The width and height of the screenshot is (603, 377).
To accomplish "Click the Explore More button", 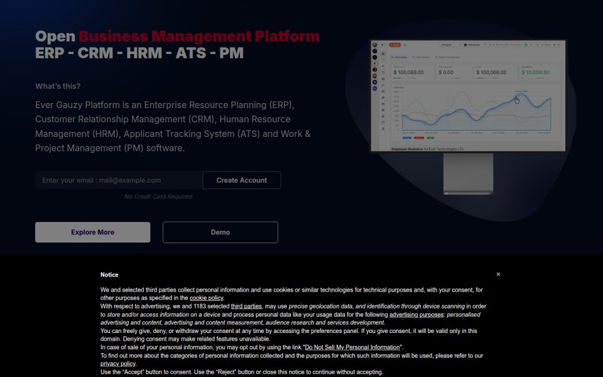I will tap(93, 232).
